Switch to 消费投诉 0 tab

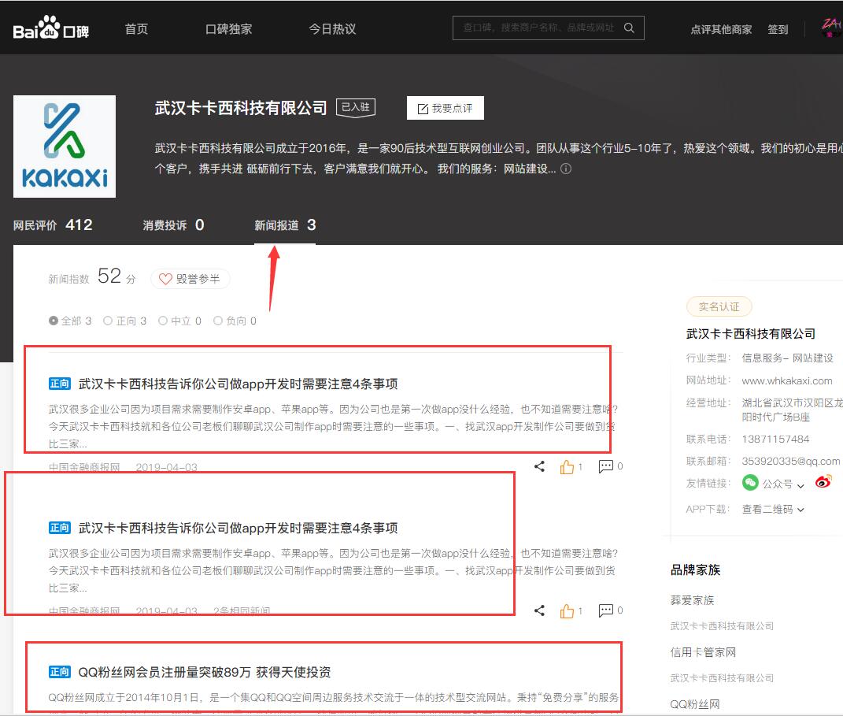pos(174,224)
